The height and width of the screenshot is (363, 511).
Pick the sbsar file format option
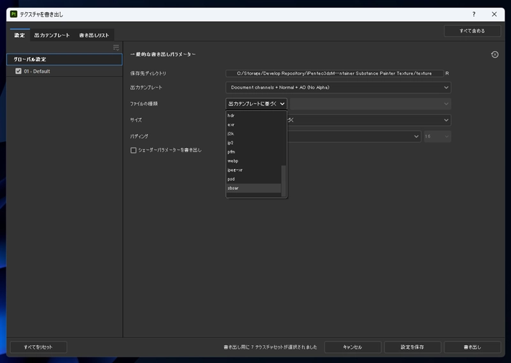pos(233,188)
